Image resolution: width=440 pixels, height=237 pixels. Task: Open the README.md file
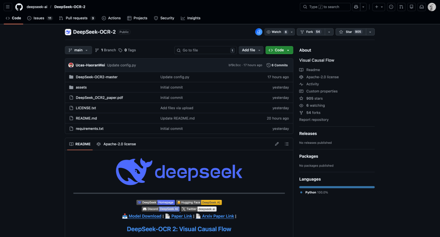pyautogui.click(x=86, y=118)
